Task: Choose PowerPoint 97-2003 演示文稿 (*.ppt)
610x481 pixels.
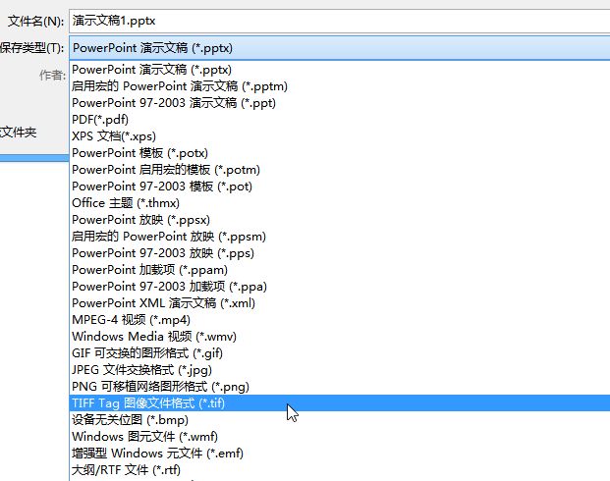Action: click(339, 103)
